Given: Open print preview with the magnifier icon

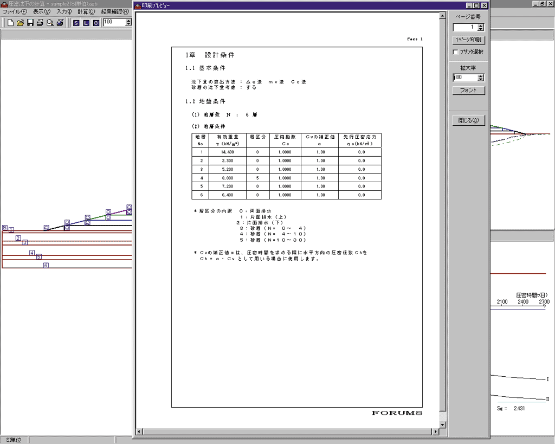Looking at the screenshot, I should coord(49,22).
